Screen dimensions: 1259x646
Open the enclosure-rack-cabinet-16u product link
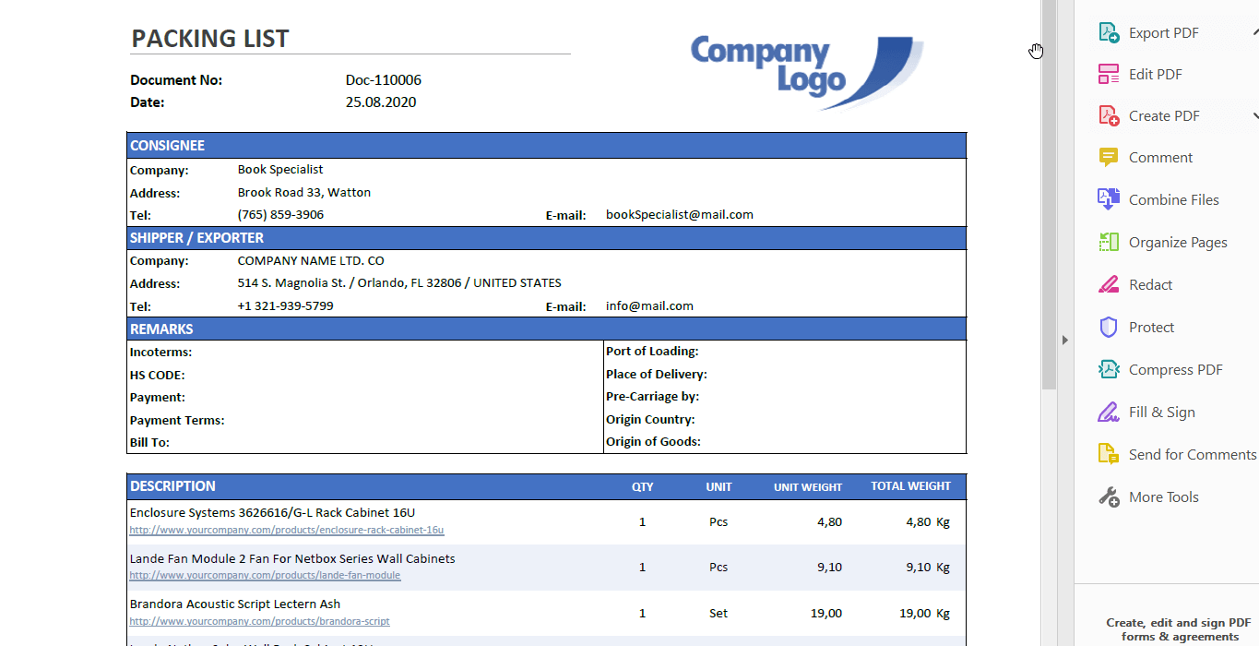point(287,531)
